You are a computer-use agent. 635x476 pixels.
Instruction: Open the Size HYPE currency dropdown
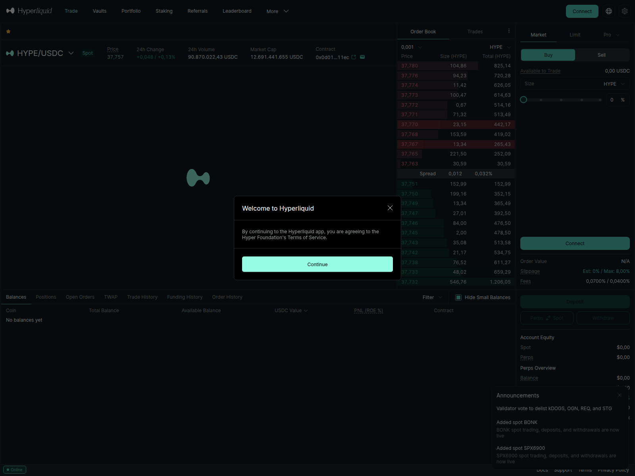pos(614,84)
